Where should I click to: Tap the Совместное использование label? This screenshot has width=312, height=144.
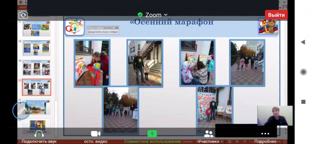[152, 142]
